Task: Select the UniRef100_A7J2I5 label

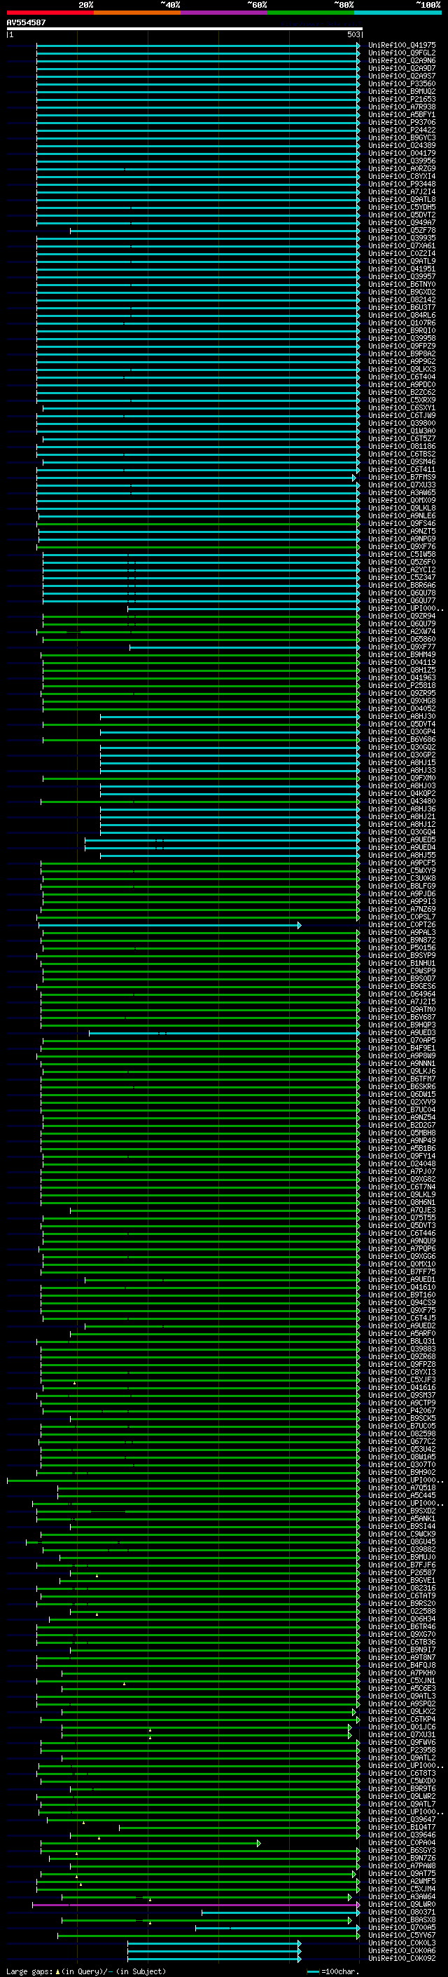Action: (x=402, y=1001)
